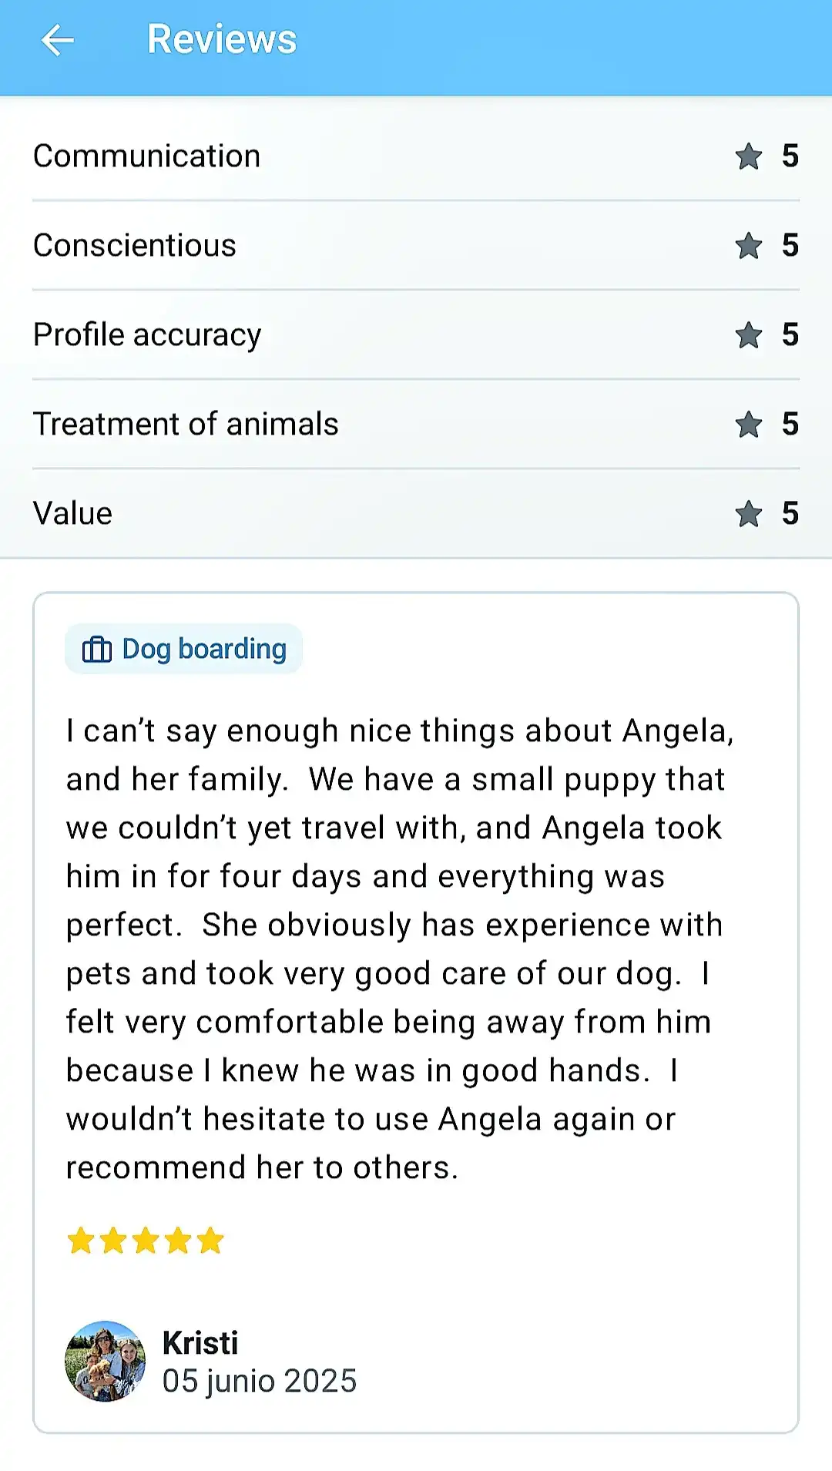Open Kristi's profile photo
This screenshot has width=832, height=1471.
(106, 1361)
